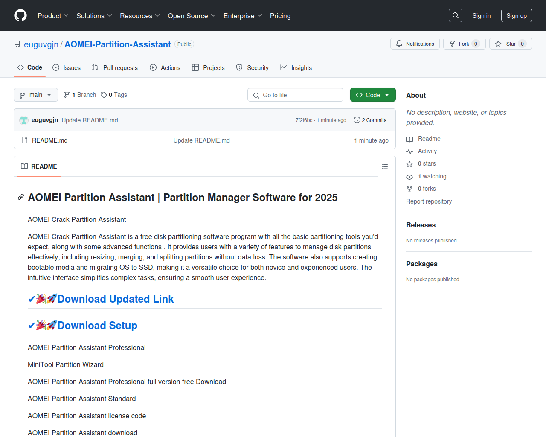Screen dimensions: 546x437
Task: Click euguvgjn avatar in commit row
Action: 24,120
